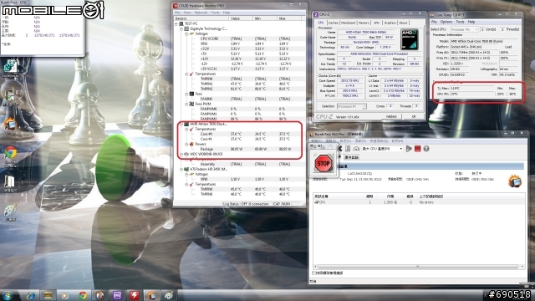Open File menu in Core Temp
Screen dimensions: 535x301
click(434, 22)
